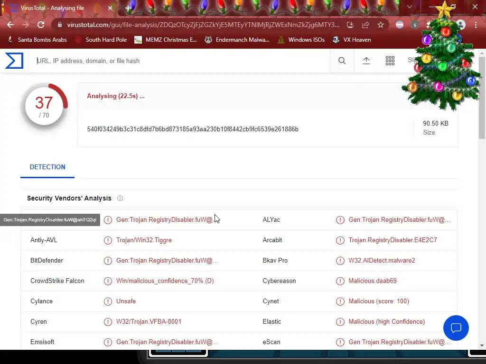Open the striped flag extension icon
Screen dimensions: 486x364
pyautogui.click(x=400, y=25)
